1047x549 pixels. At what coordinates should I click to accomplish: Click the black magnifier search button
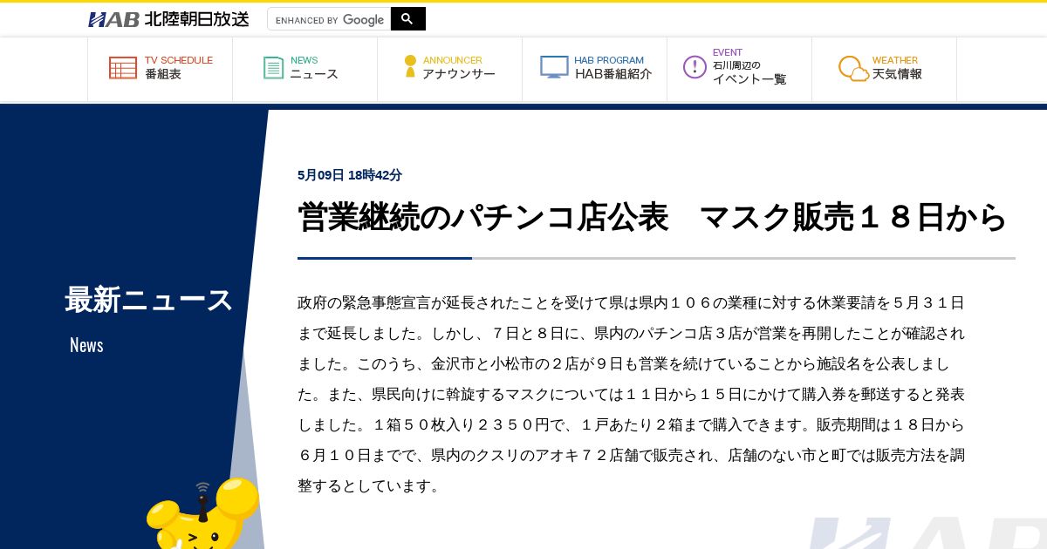point(407,19)
